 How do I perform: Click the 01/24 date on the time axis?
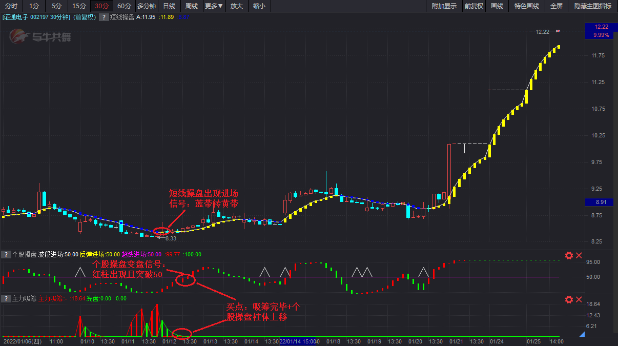pyautogui.click(x=497, y=341)
